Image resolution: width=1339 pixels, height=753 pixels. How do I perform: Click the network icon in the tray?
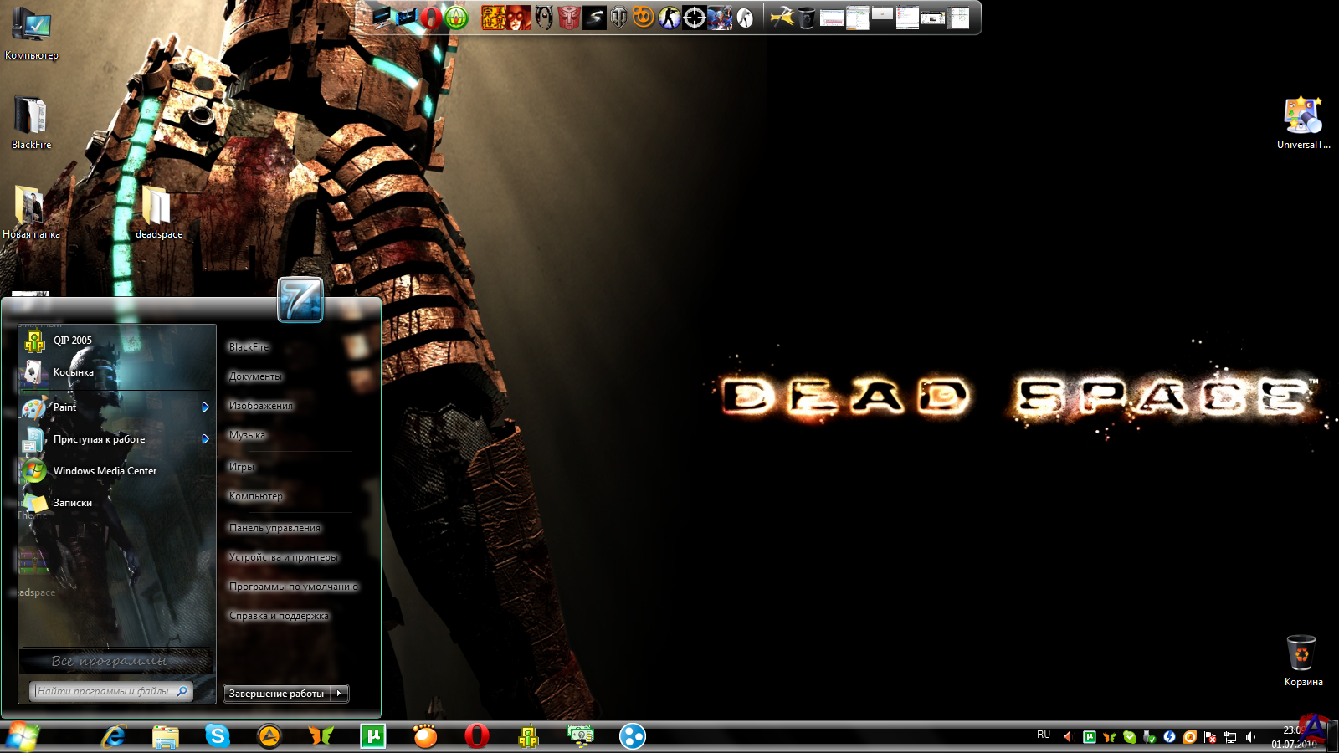coord(1230,737)
